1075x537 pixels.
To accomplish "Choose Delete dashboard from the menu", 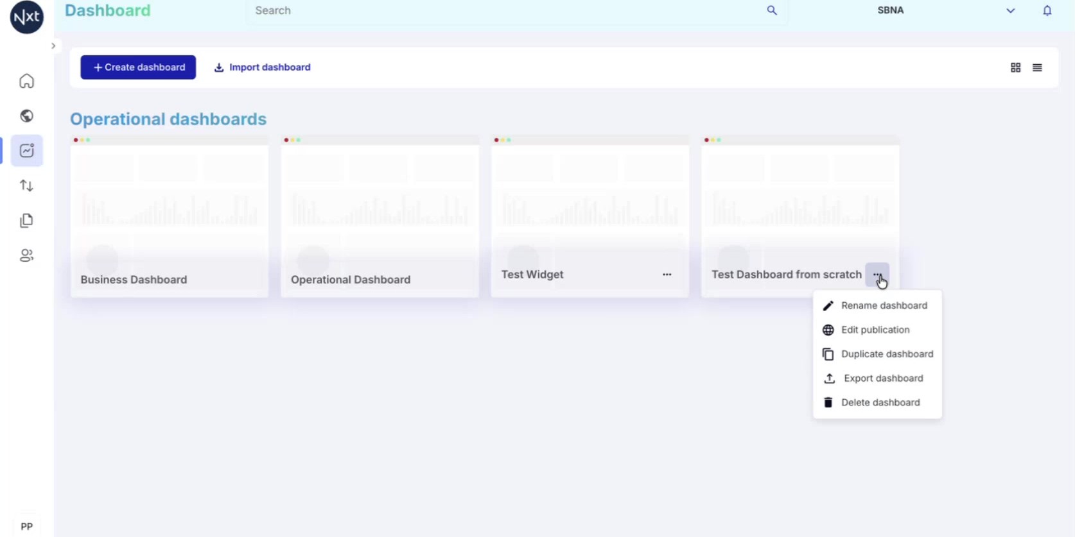I will [x=877, y=403].
